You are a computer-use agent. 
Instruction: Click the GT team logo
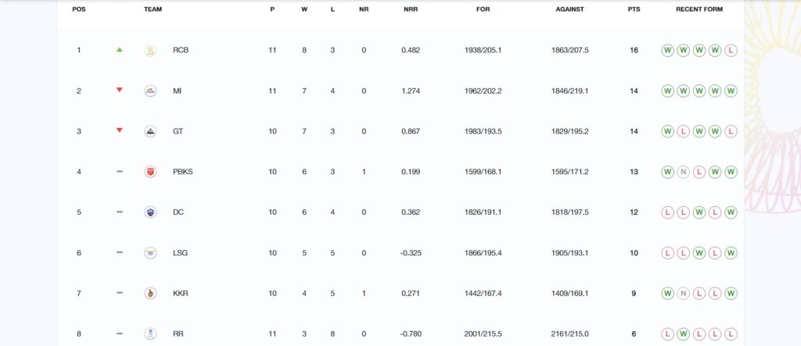150,131
